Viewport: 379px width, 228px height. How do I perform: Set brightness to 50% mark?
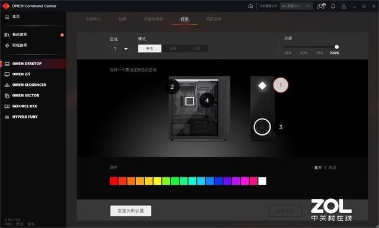pyautogui.click(x=304, y=53)
